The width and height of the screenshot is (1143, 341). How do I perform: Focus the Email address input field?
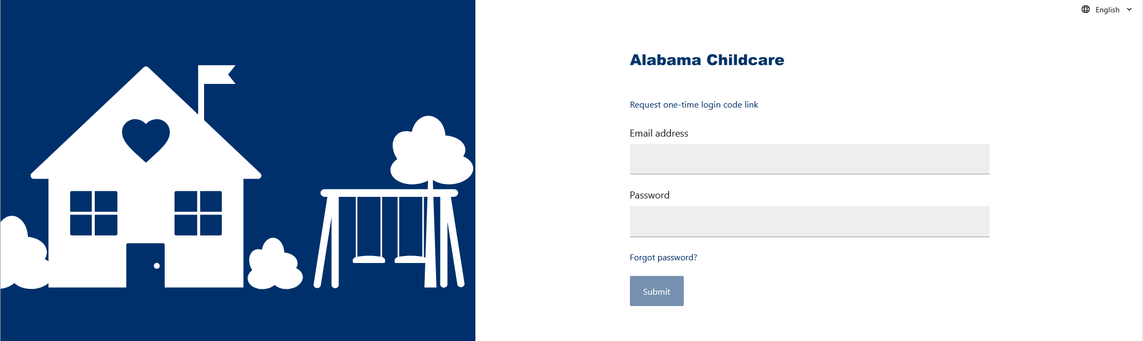click(x=809, y=159)
